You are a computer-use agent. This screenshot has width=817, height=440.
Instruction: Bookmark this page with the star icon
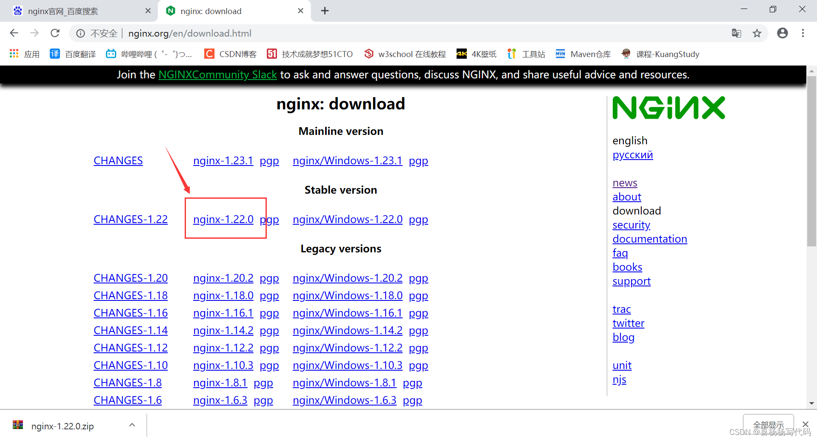coord(757,33)
